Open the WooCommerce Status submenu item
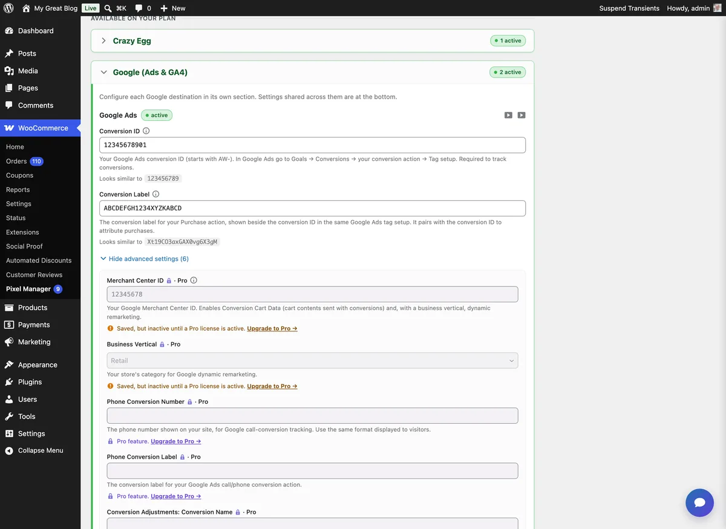This screenshot has height=529, width=726. click(16, 218)
